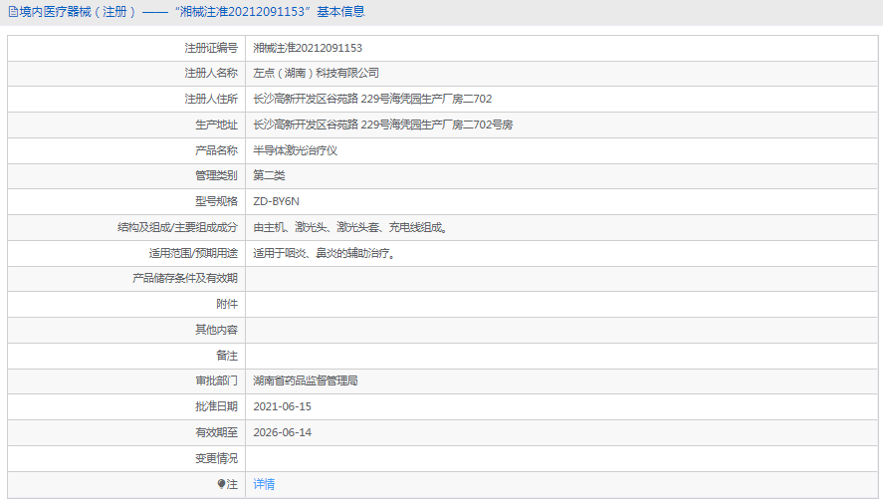Click the 附件 label
883x504 pixels.
click(x=228, y=304)
